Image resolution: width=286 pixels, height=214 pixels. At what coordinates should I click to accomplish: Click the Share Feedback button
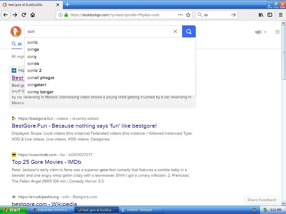(262, 200)
